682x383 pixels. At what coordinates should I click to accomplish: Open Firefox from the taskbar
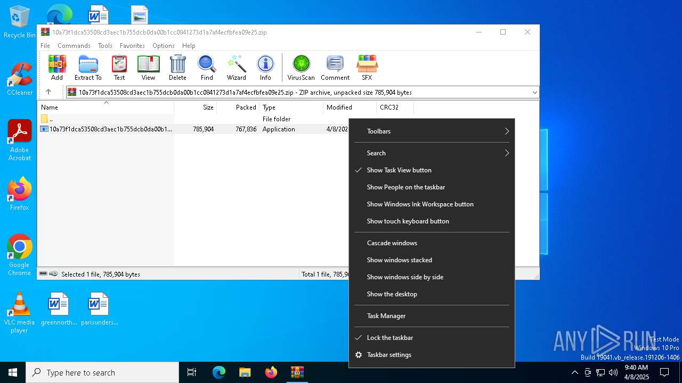[271, 372]
